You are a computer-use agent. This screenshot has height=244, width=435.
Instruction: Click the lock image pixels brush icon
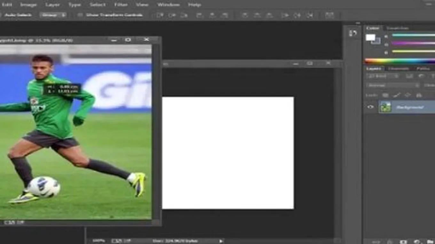(397, 95)
